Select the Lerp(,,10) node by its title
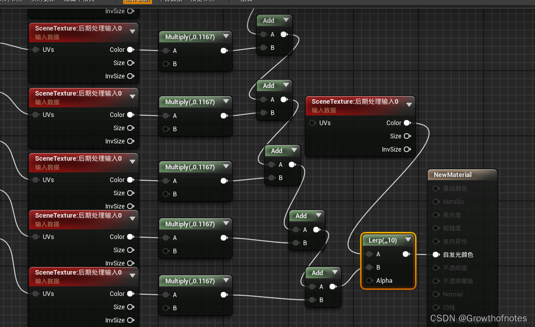The width and height of the screenshot is (535, 327). [382, 241]
